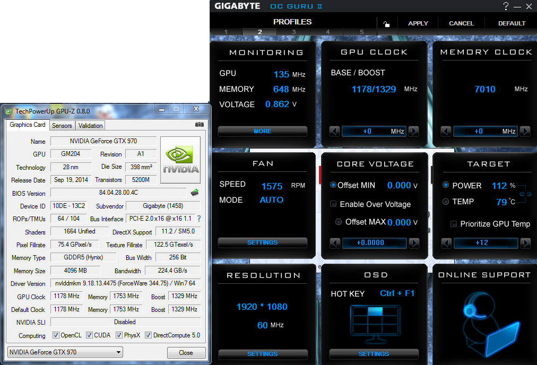Click the NVIDIA logo in GPU-Z

[x=180, y=160]
